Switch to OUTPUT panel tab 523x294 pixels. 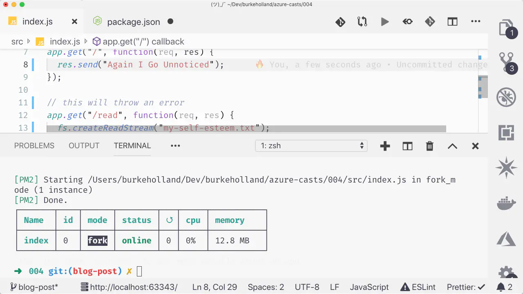(x=84, y=146)
